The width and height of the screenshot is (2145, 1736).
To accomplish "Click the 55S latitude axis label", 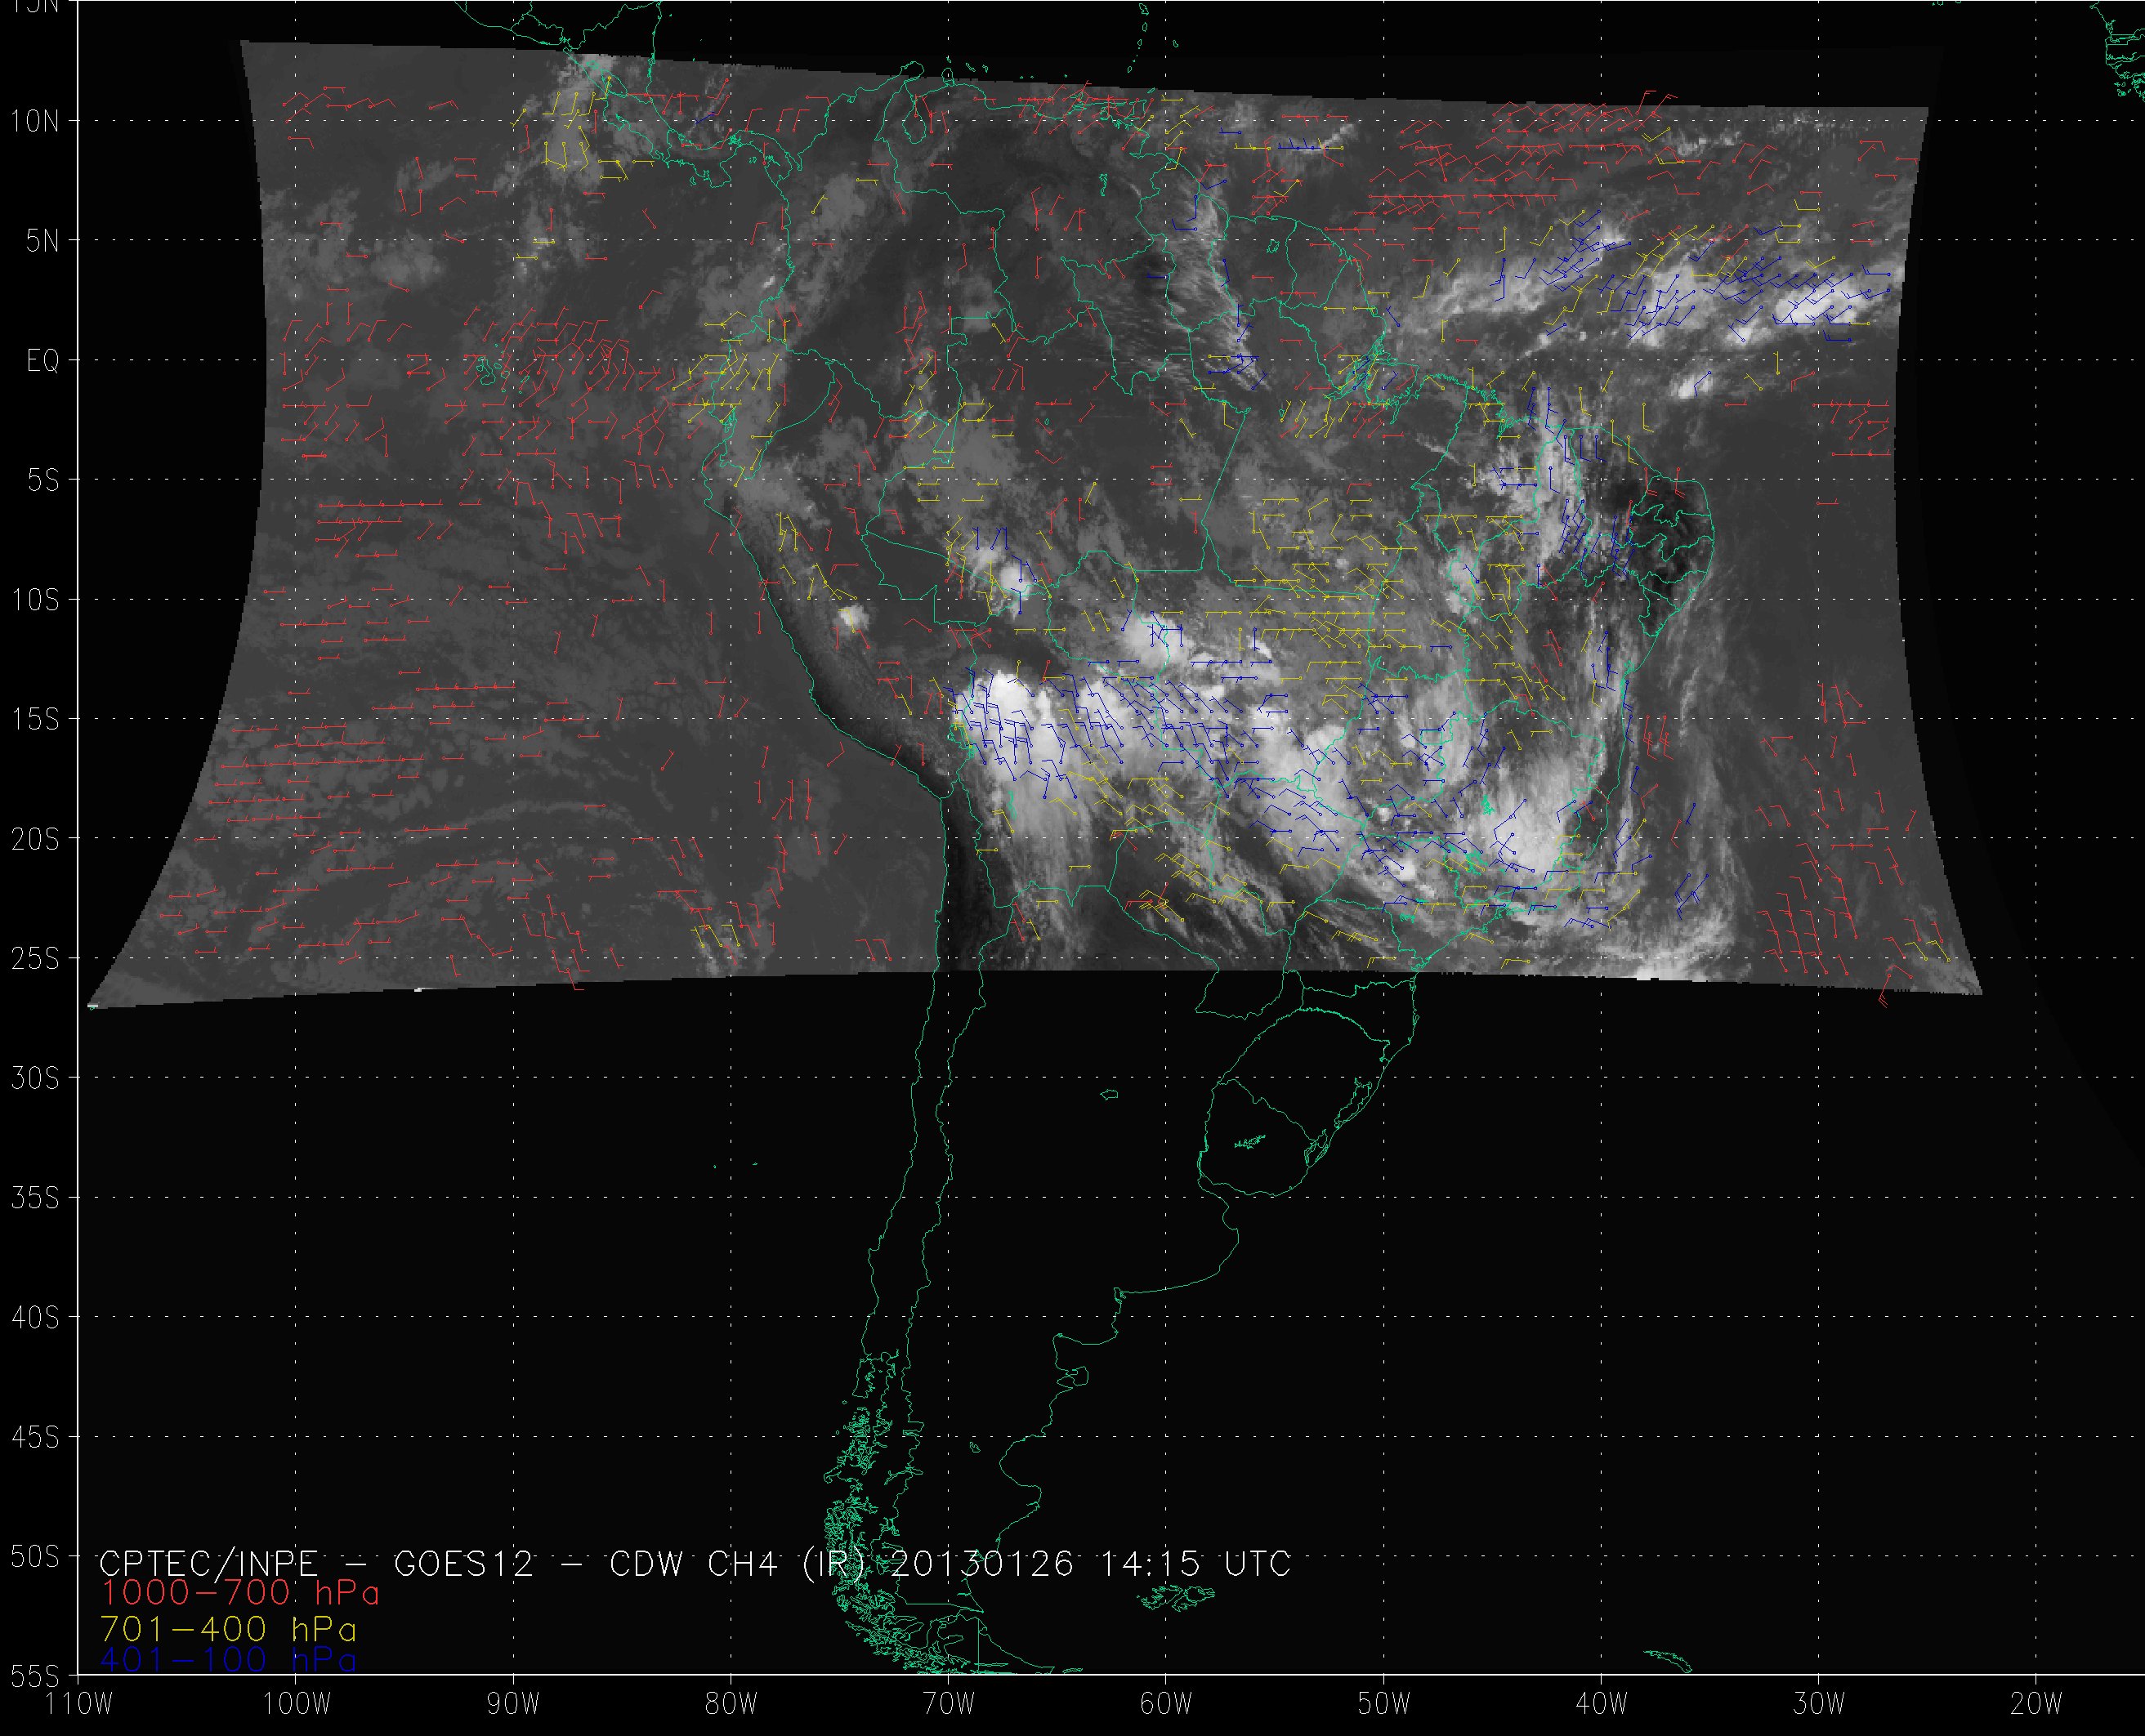I will point(34,1676).
